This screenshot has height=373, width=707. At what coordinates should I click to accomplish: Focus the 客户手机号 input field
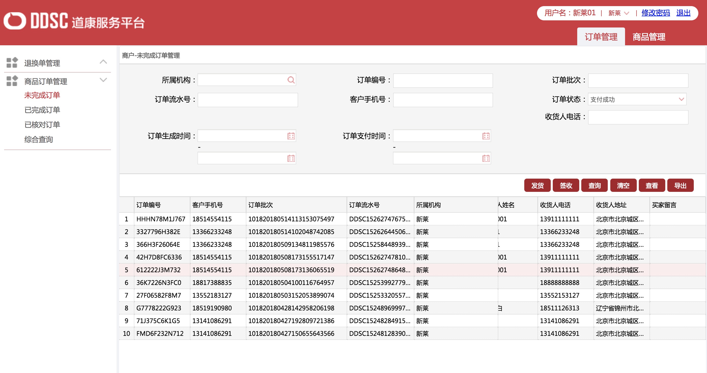(443, 100)
